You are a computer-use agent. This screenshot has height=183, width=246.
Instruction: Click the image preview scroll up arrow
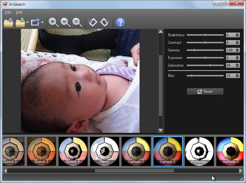pos(160,31)
